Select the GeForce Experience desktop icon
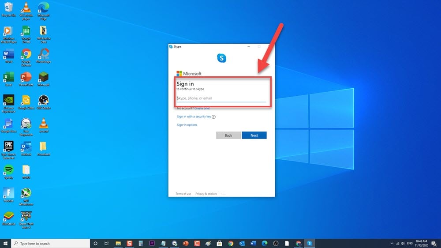 [x=9, y=104]
